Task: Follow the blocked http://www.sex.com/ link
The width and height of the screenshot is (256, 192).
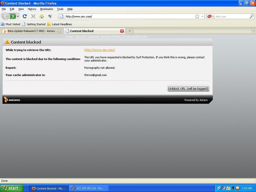Action: tap(99, 50)
